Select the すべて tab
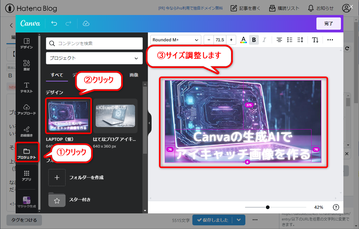 57,75
